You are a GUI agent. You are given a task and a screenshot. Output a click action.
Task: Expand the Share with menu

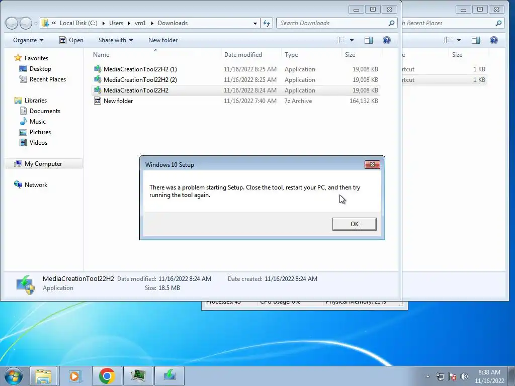tap(116, 40)
